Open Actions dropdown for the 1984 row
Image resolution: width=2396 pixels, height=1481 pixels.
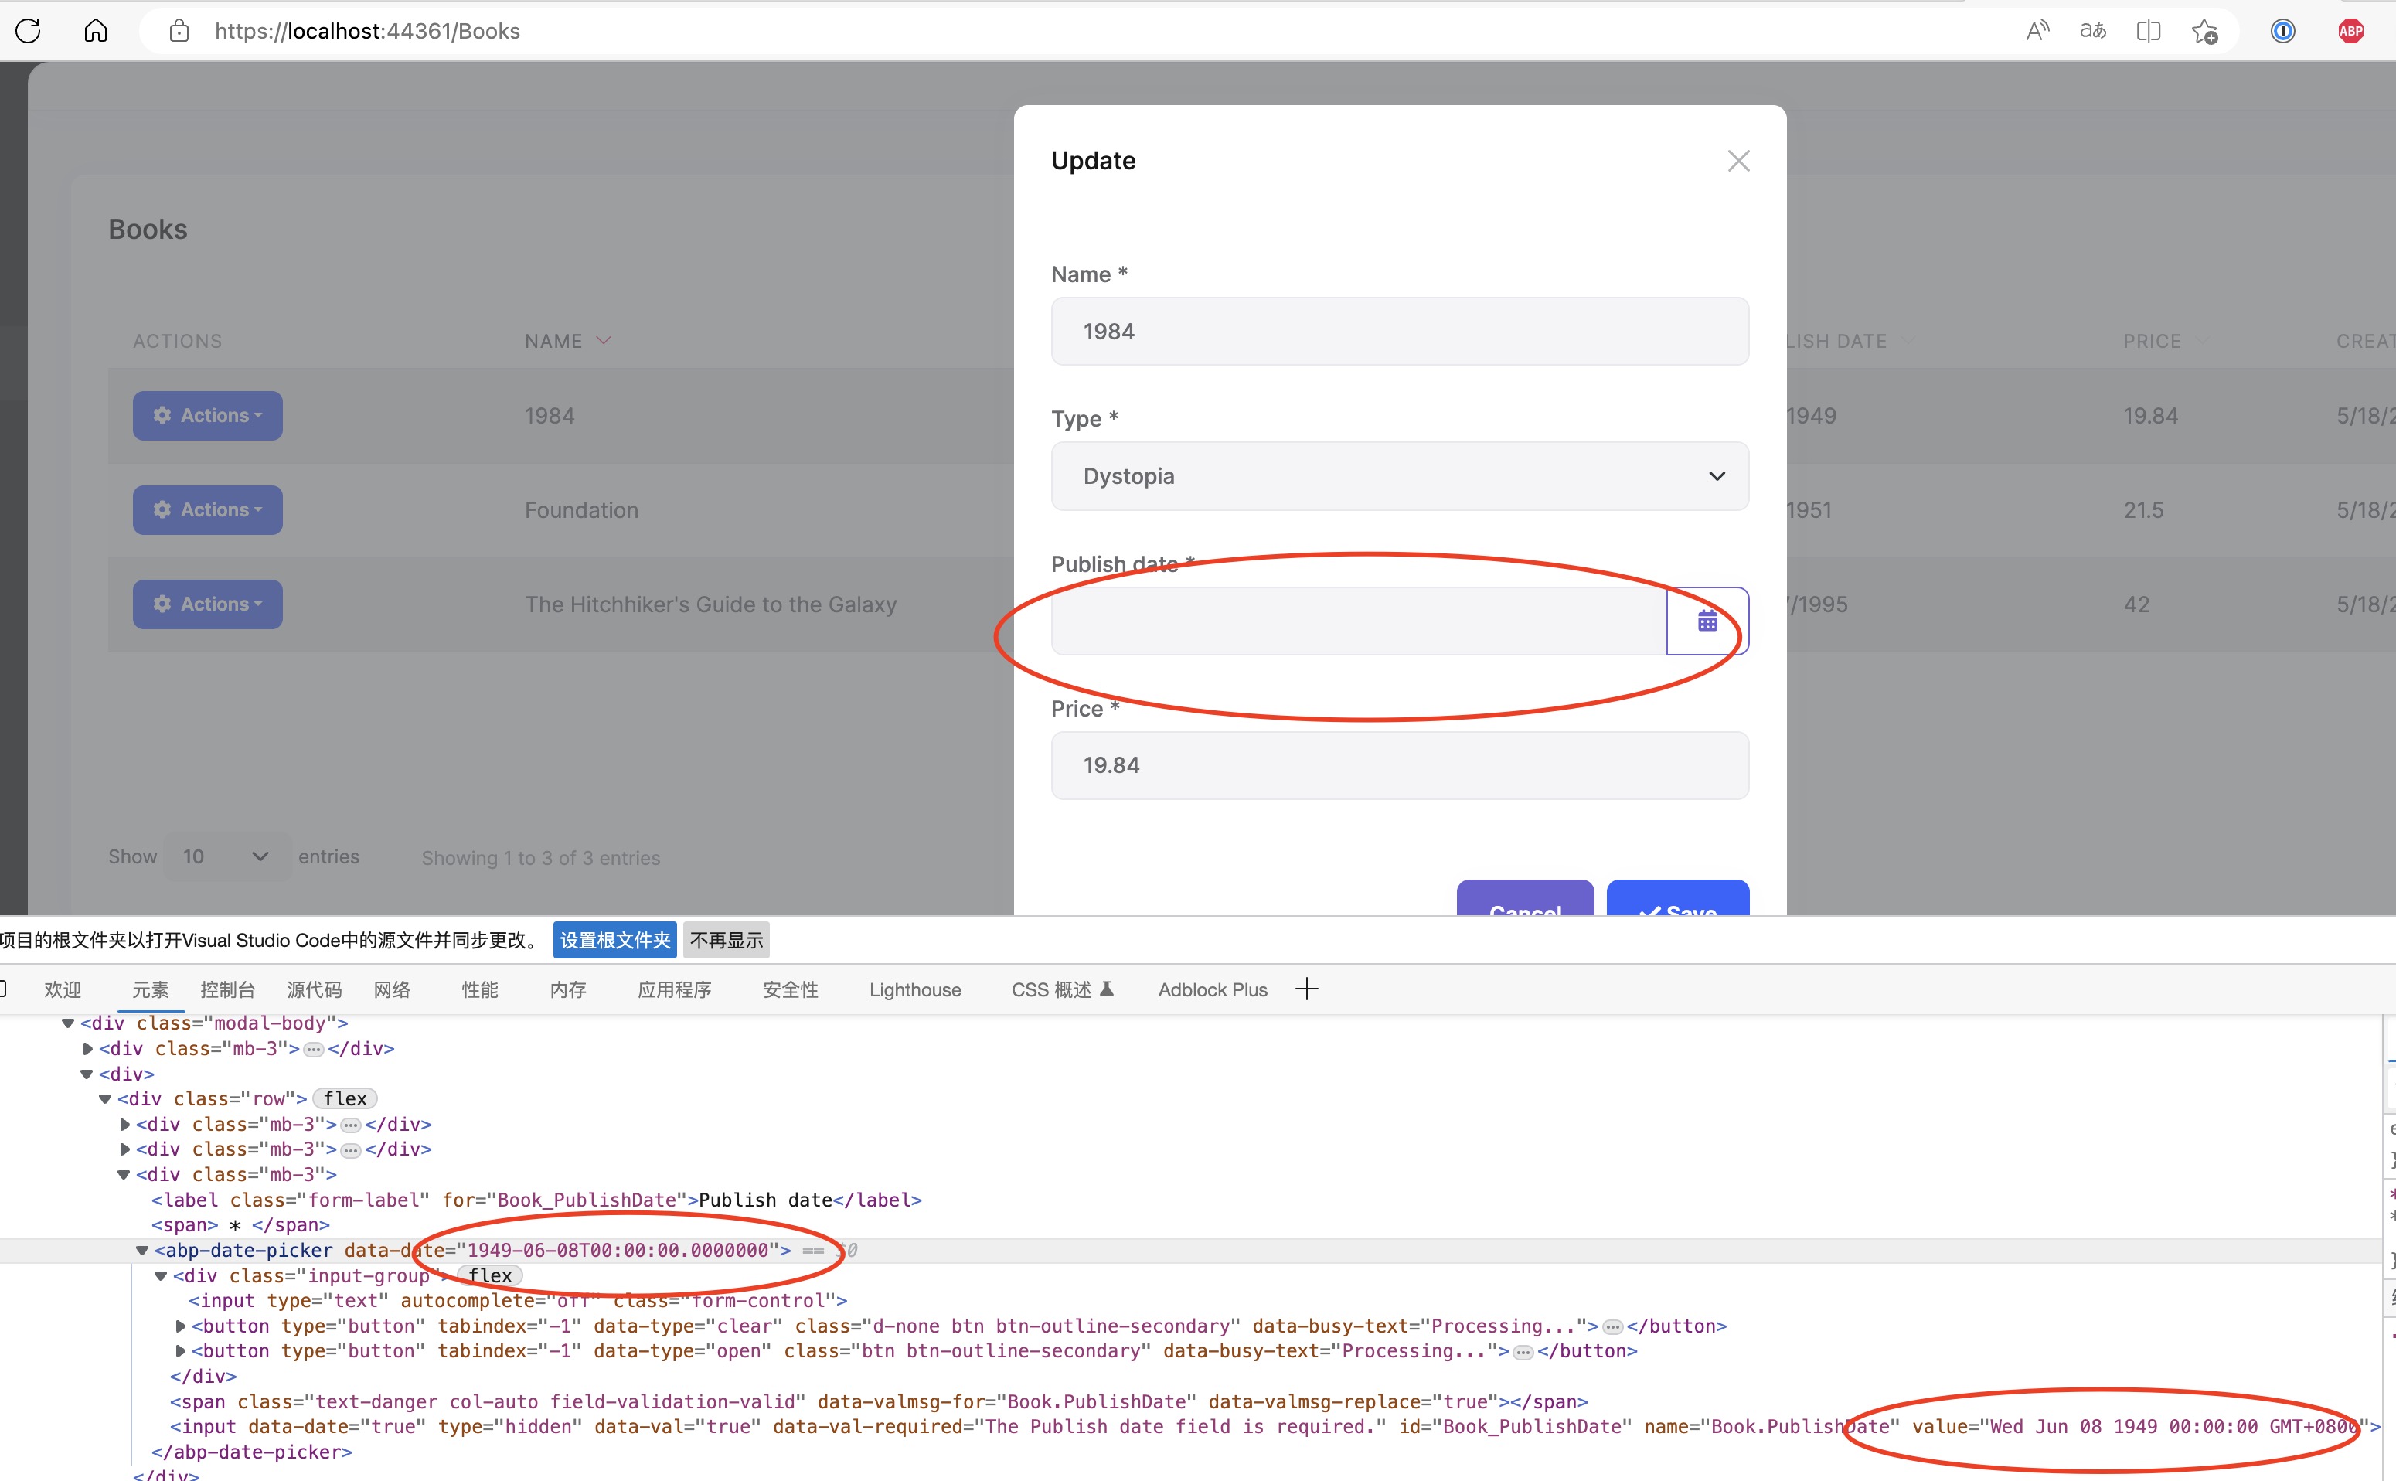[208, 415]
